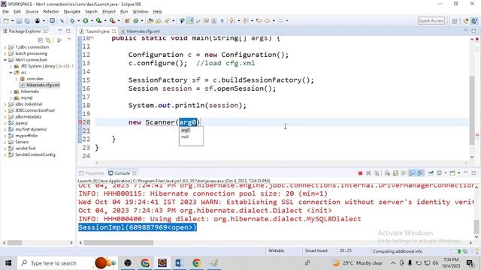Open the Navigate menu

coord(72,12)
